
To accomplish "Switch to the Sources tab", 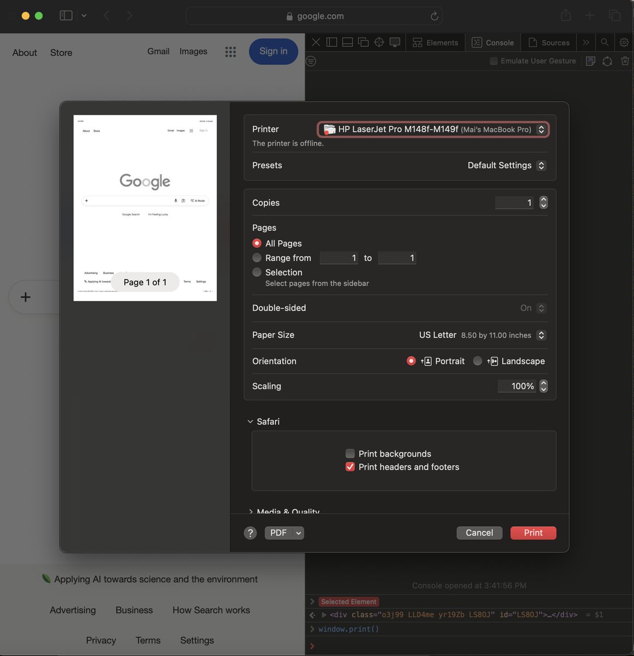I will tap(549, 43).
